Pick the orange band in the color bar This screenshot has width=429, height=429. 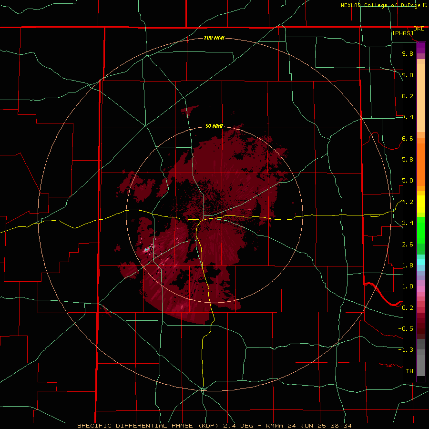point(421,164)
